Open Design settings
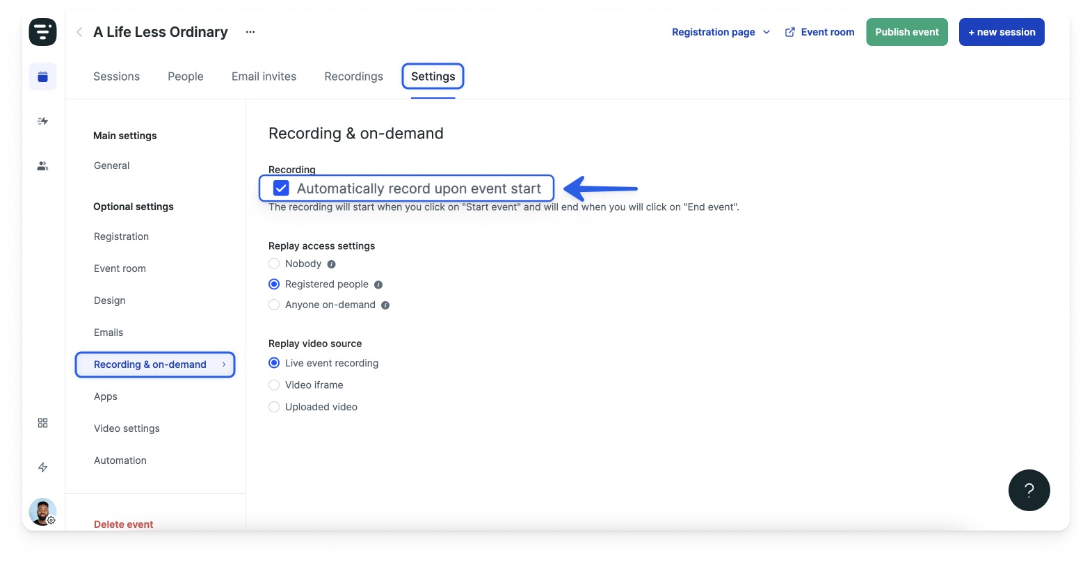This screenshot has width=1092, height=564. point(109,300)
